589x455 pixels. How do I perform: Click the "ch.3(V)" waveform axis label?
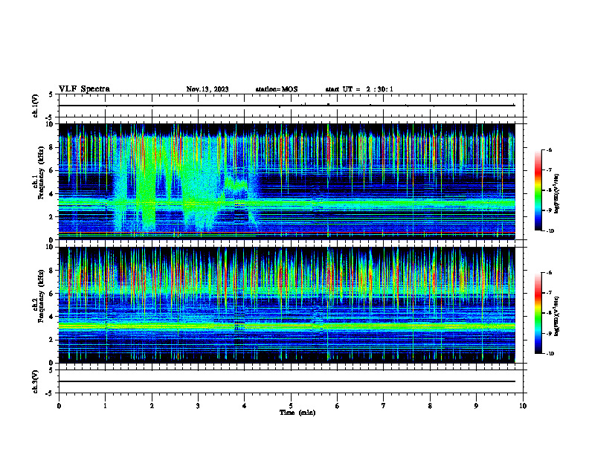click(x=36, y=381)
